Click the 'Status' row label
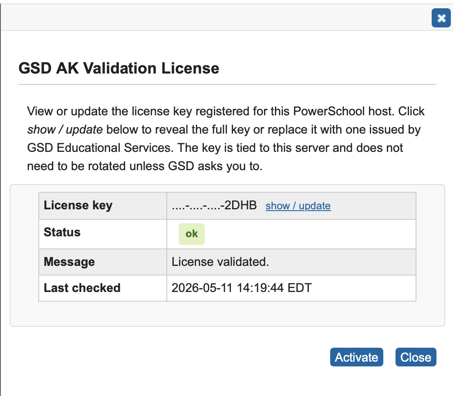This screenshot has width=453, height=396. coord(62,232)
